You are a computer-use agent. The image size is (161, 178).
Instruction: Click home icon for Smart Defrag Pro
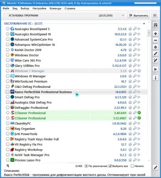click(130, 97)
